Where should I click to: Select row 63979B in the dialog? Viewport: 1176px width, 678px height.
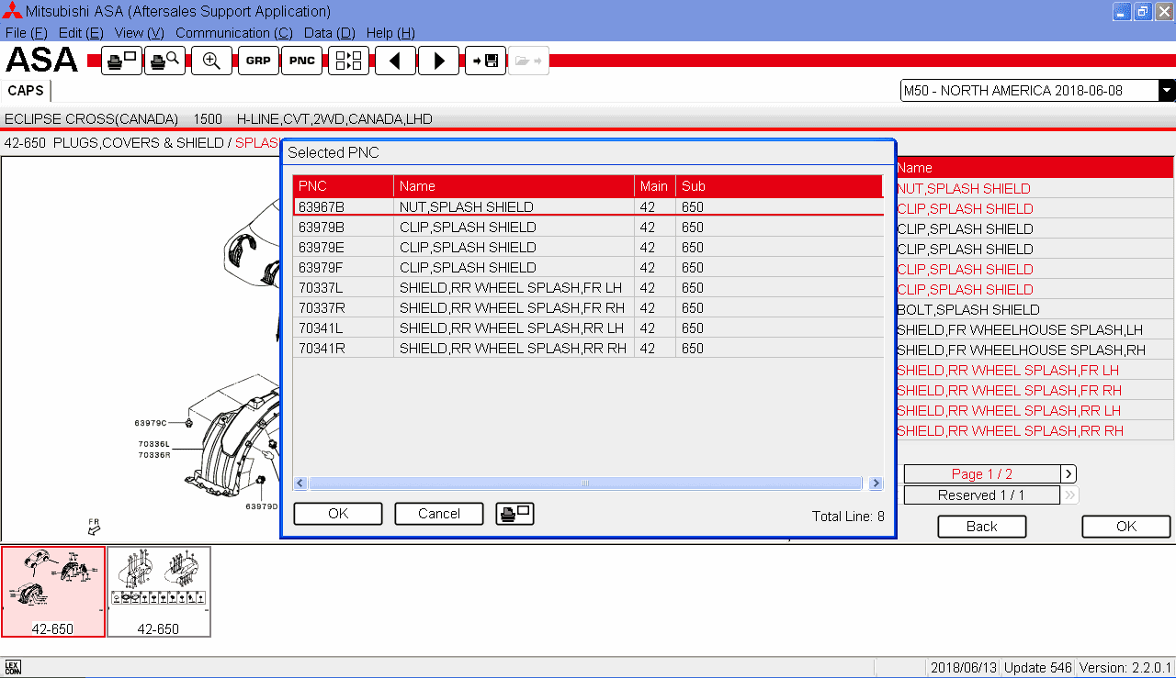588,228
